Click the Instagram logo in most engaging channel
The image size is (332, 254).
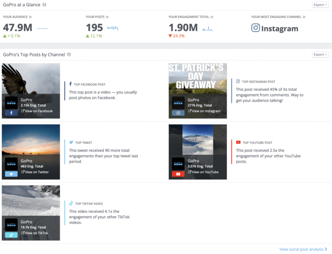pyautogui.click(x=256, y=28)
